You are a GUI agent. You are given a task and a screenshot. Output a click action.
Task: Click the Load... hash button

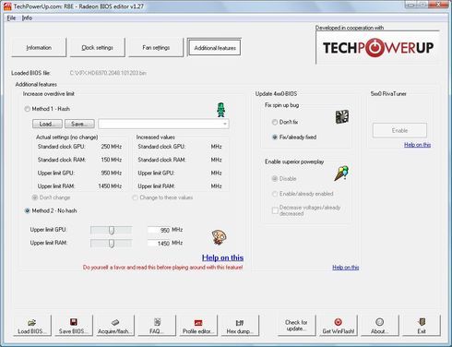47,124
